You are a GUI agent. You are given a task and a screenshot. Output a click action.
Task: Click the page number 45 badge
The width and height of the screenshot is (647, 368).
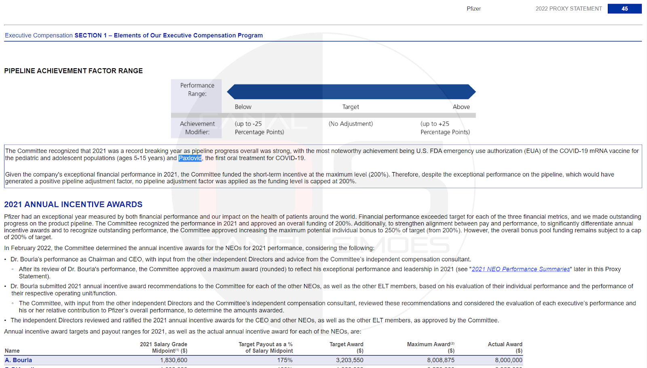tap(624, 8)
